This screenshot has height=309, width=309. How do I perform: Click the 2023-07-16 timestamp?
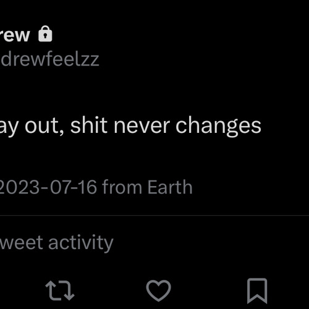pyautogui.click(x=48, y=187)
